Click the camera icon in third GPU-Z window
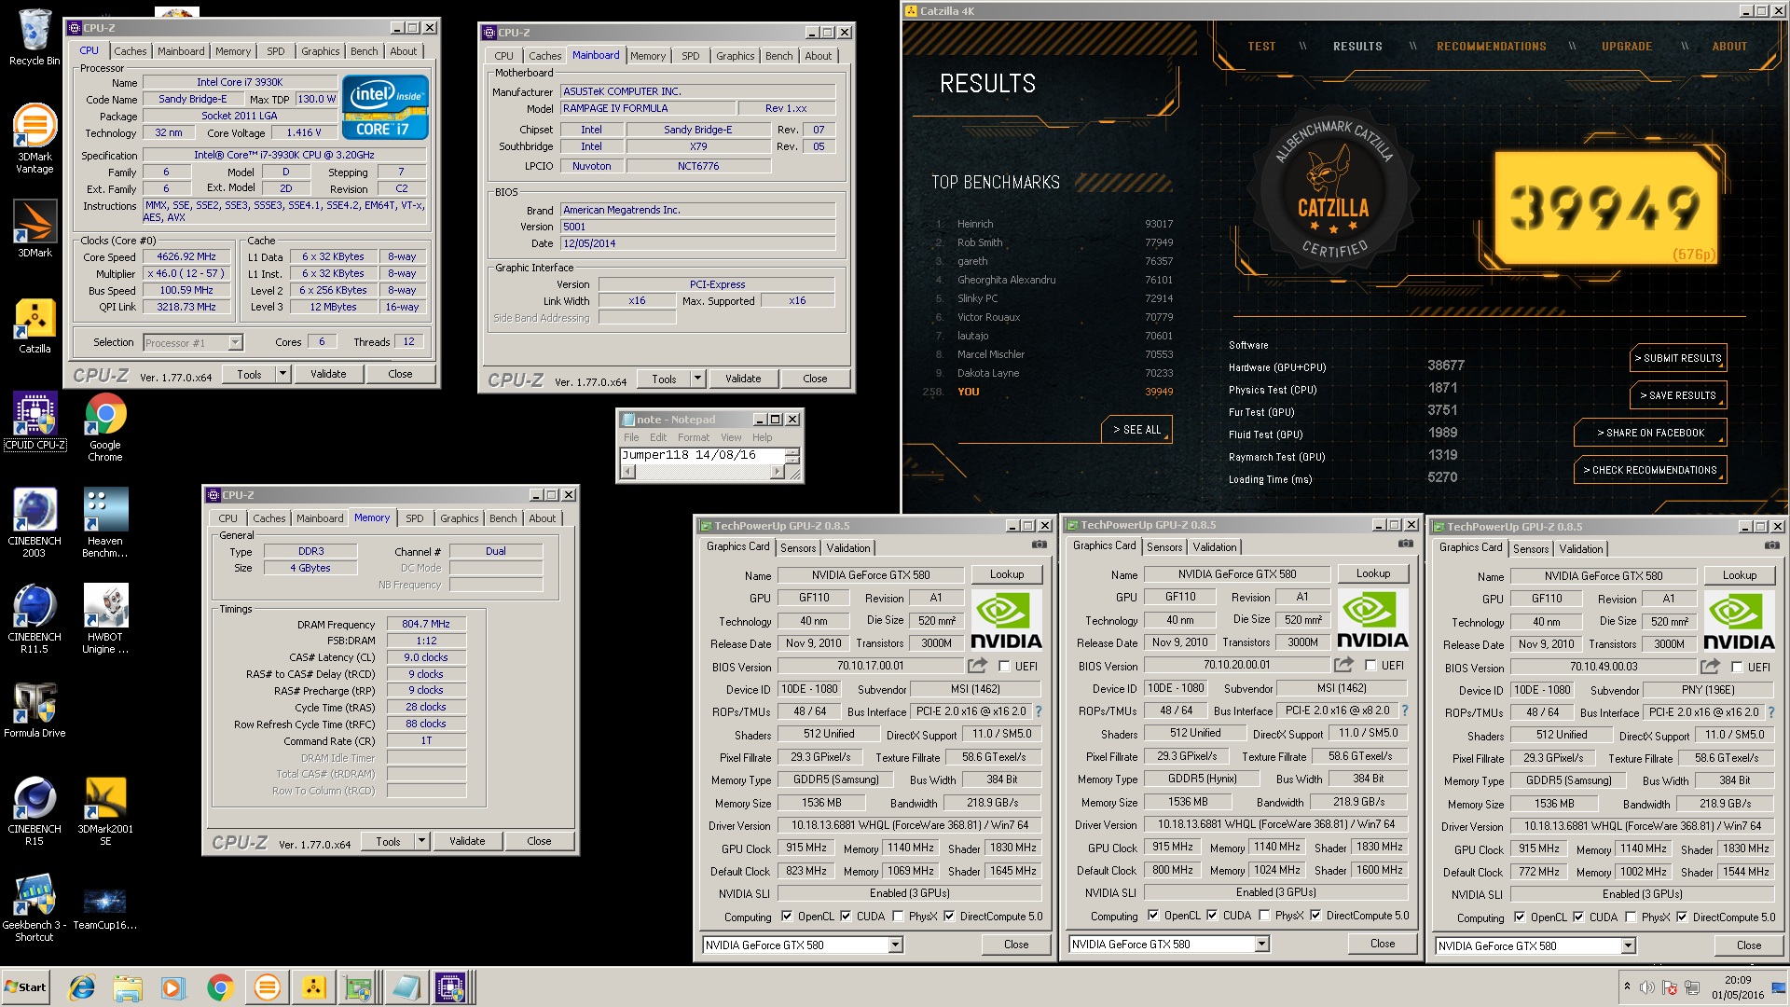The width and height of the screenshot is (1790, 1007). point(1771,545)
